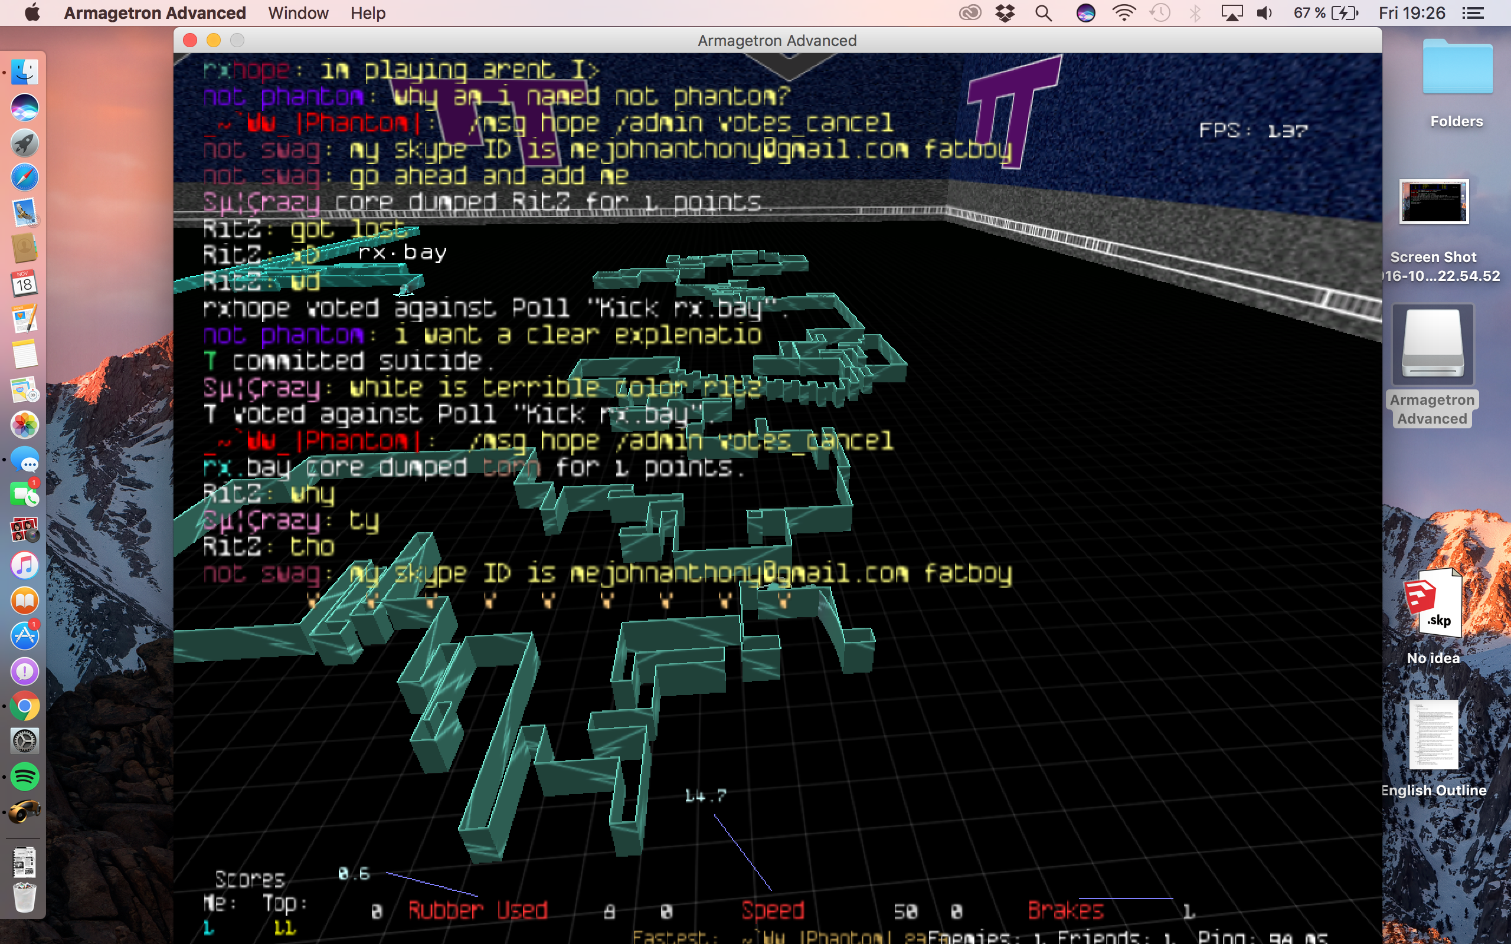Open System Preferences gear icon

pos(25,741)
